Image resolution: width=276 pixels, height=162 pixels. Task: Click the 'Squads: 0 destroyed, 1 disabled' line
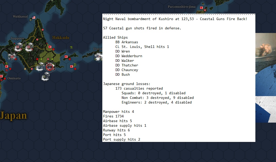[x=154, y=93]
